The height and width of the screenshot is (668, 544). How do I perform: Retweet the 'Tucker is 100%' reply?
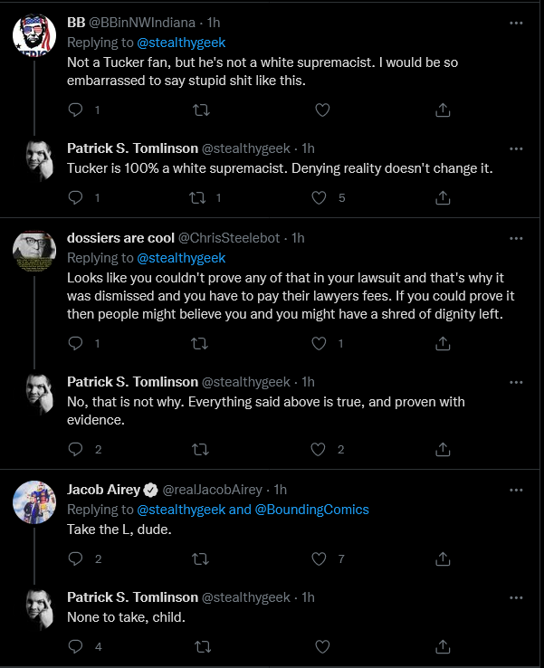click(x=197, y=197)
